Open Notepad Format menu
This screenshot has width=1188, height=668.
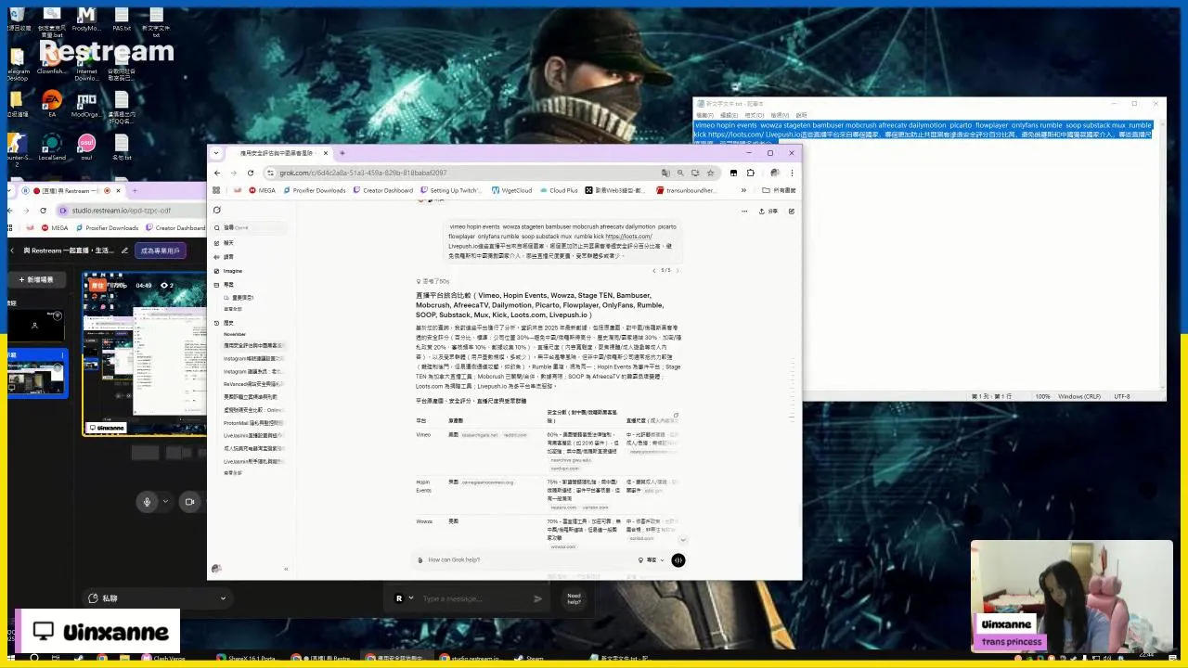[754, 115]
